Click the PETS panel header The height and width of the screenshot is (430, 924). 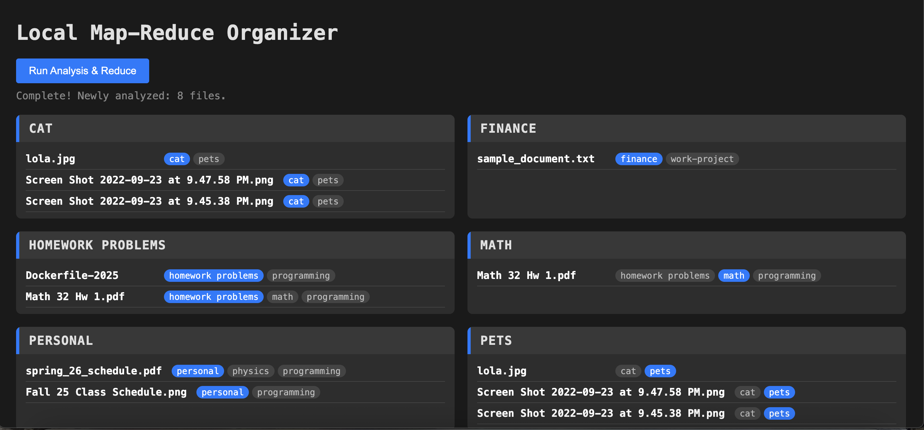(496, 340)
